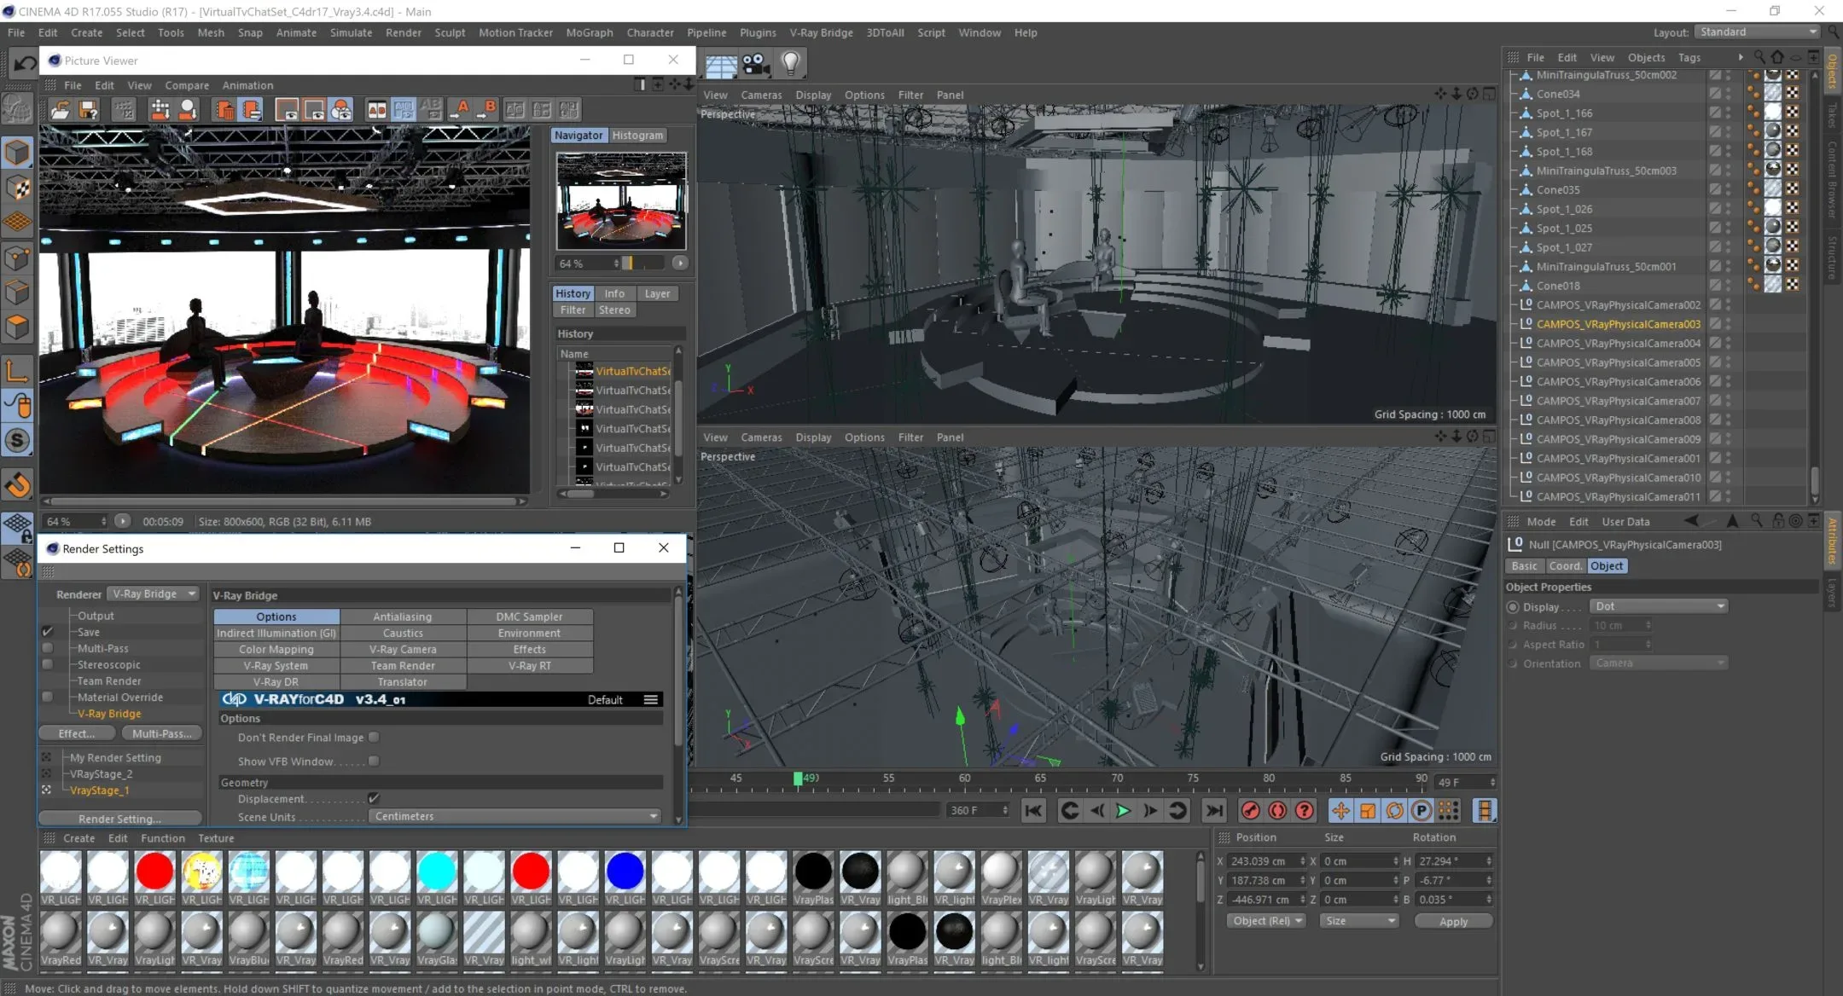Click the play animation button
Screen dimensions: 1843x996
[1123, 811]
